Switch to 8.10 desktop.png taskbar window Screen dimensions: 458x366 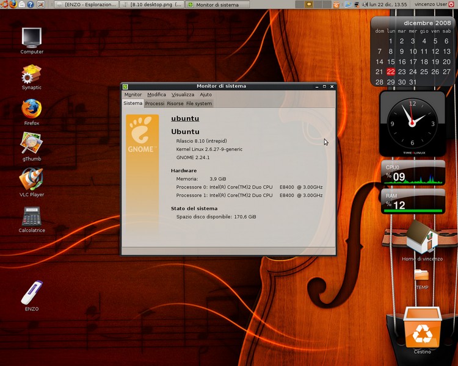[152, 5]
